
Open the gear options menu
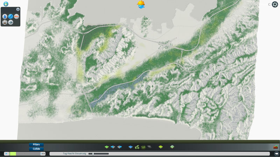275,5
